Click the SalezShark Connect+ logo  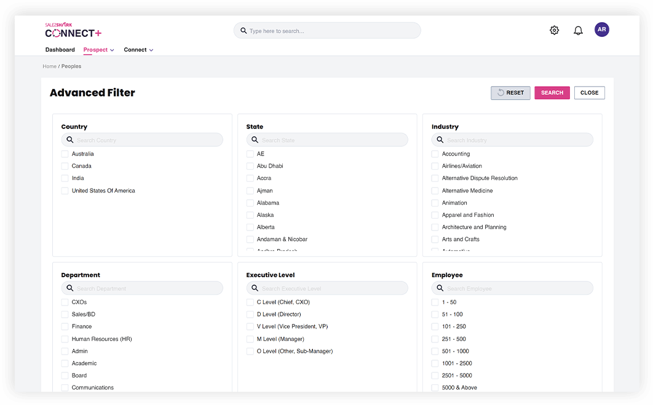pyautogui.click(x=73, y=31)
